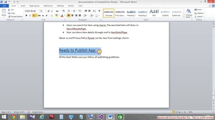215x120 pixels.
Task: Open the font name dropdown Calibri (Body)
Action: [39, 11]
